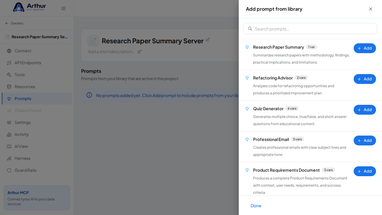
Task: Open the Harness section
Action: pos(37,158)
